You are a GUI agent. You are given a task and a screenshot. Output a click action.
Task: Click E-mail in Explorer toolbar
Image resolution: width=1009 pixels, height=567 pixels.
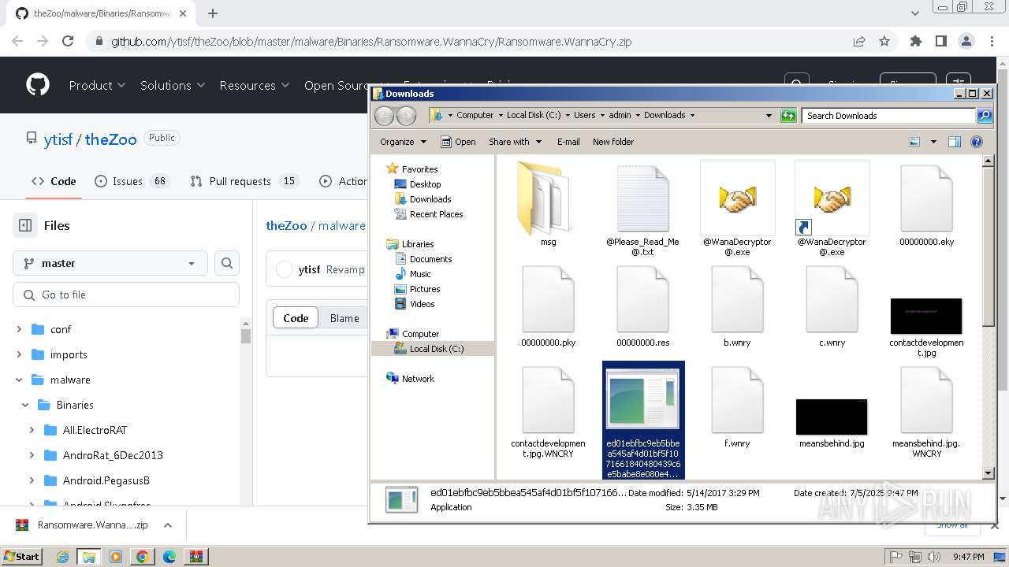(x=568, y=142)
